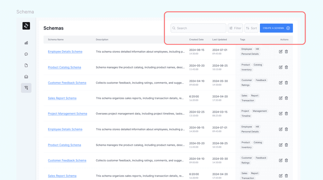Click the Tags column header
323x180 pixels.
(243, 39)
